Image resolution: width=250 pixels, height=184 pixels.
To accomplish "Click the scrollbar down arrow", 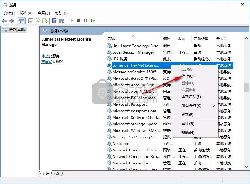I will point(246,167).
